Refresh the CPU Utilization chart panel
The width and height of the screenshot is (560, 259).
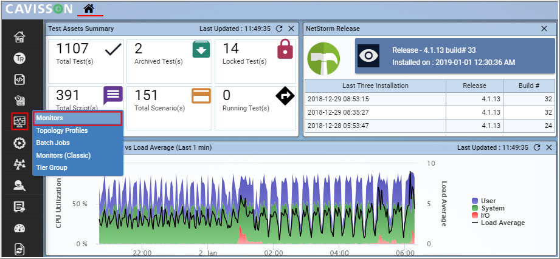(x=537, y=147)
